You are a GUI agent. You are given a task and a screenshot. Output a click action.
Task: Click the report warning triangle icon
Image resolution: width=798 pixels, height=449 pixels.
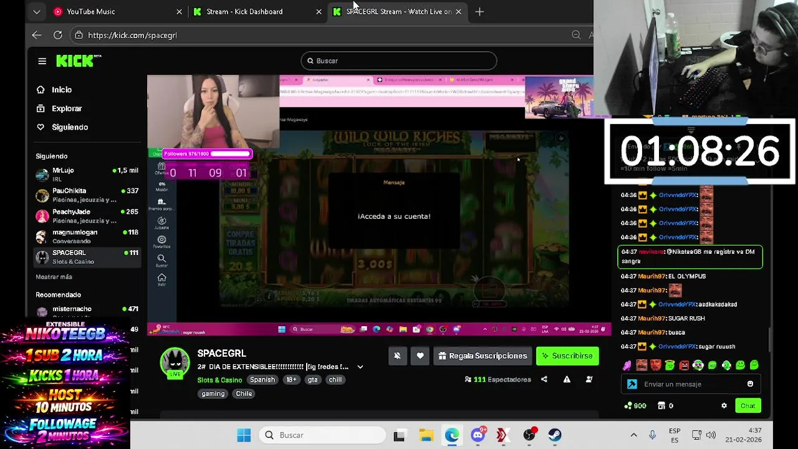click(567, 379)
